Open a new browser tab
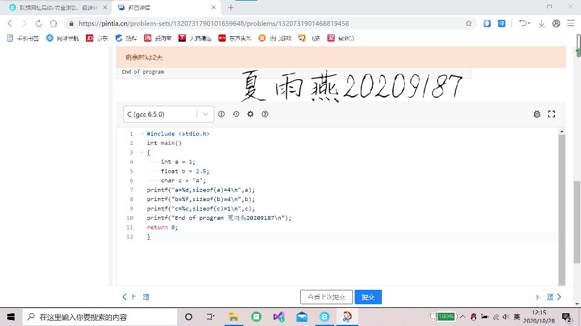 (231, 7)
